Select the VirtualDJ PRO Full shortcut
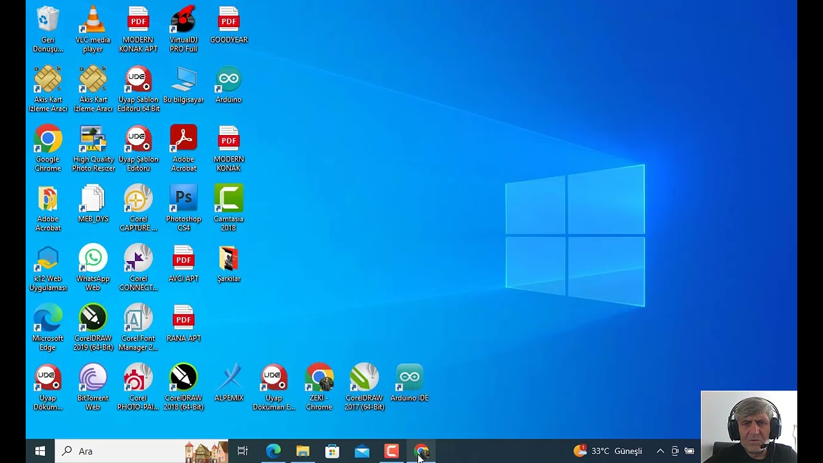 click(x=183, y=30)
